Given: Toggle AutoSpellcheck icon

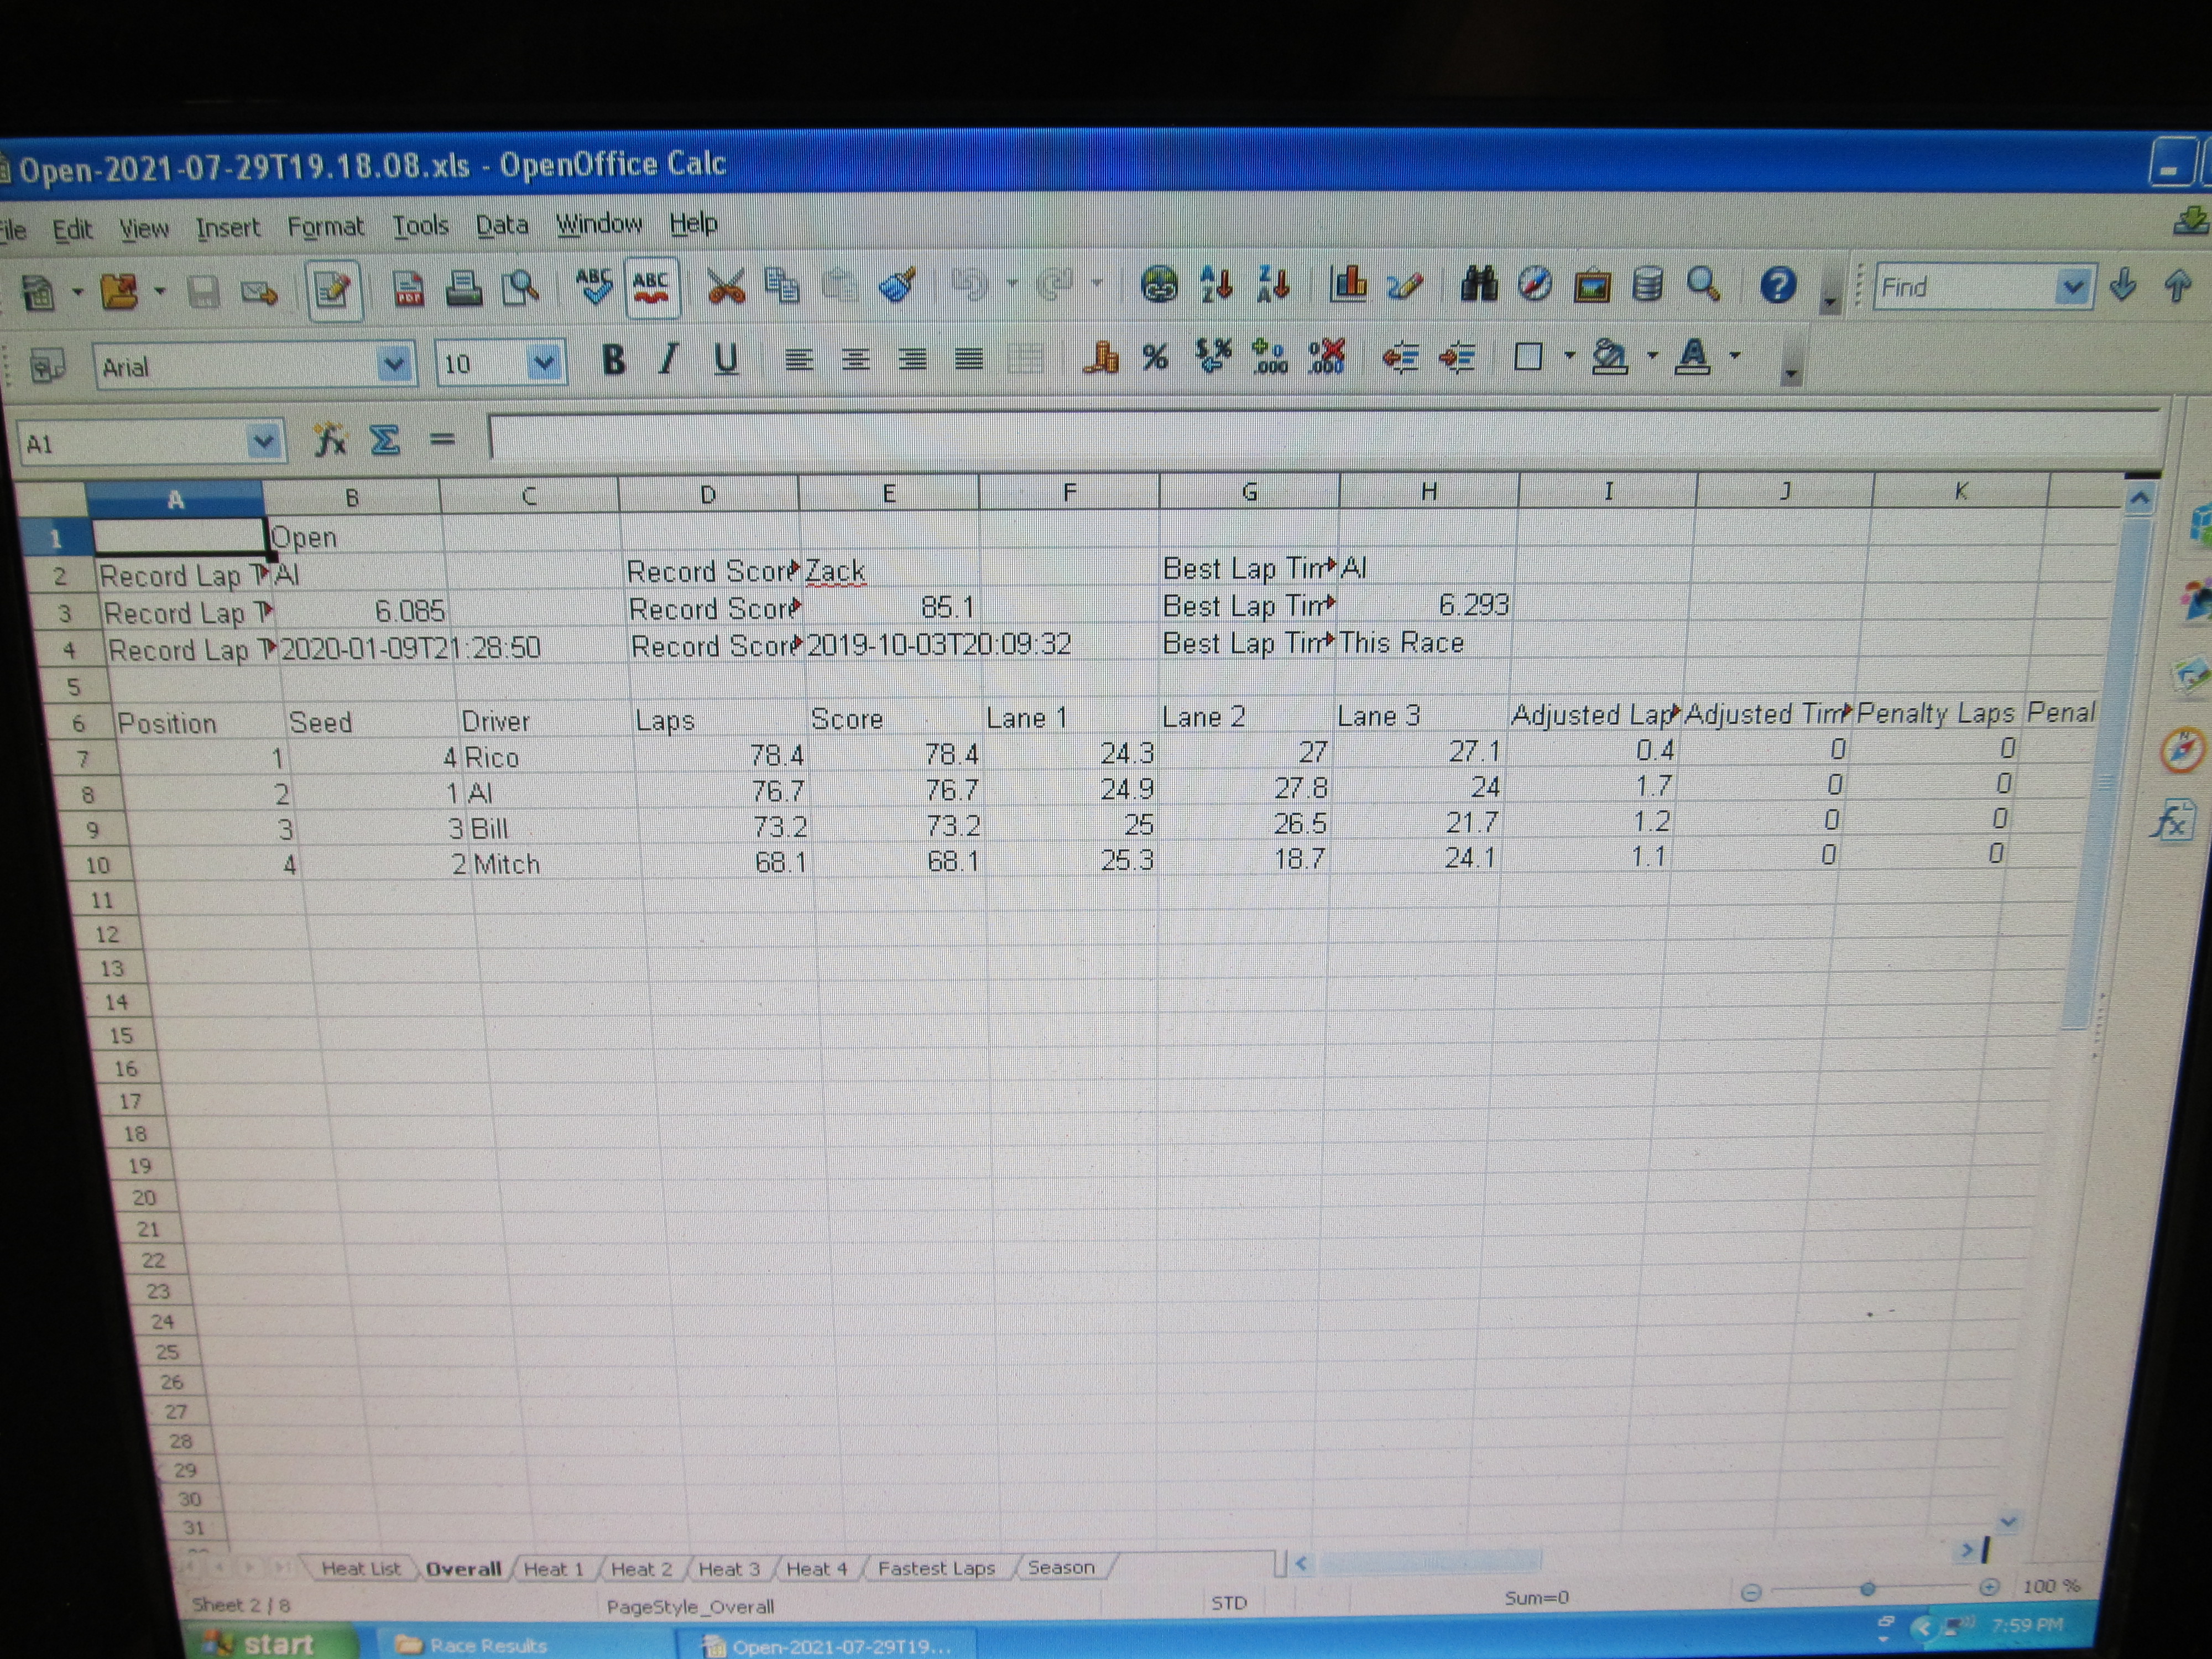Looking at the screenshot, I should point(651,287).
